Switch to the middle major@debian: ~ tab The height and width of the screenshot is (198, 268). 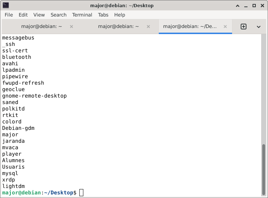[118, 27]
